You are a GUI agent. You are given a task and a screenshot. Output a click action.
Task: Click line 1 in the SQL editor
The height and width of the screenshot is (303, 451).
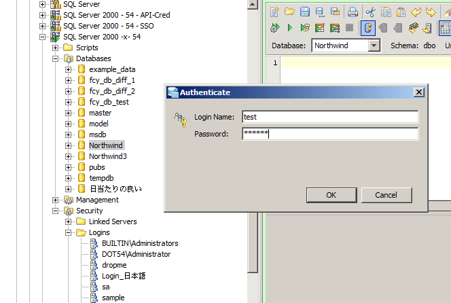(366, 63)
